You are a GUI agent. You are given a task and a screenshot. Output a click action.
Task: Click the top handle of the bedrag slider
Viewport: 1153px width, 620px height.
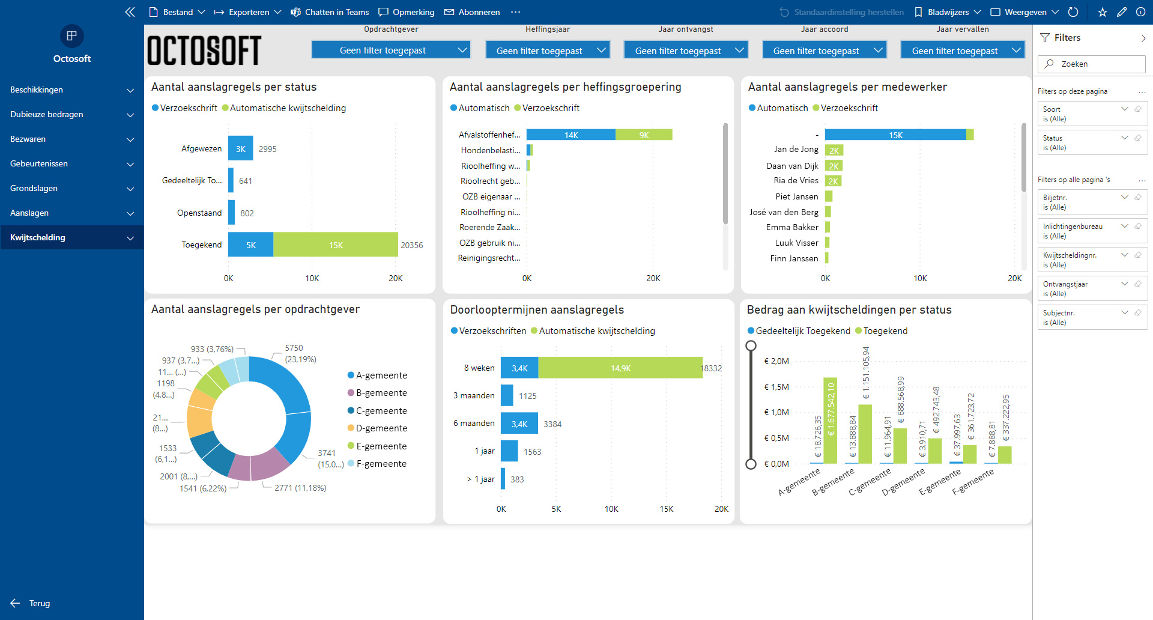751,346
